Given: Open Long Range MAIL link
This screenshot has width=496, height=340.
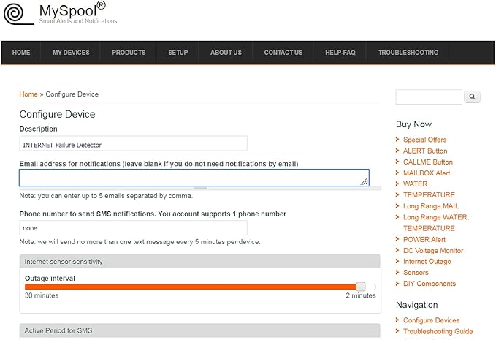Looking at the screenshot, I should (x=431, y=206).
